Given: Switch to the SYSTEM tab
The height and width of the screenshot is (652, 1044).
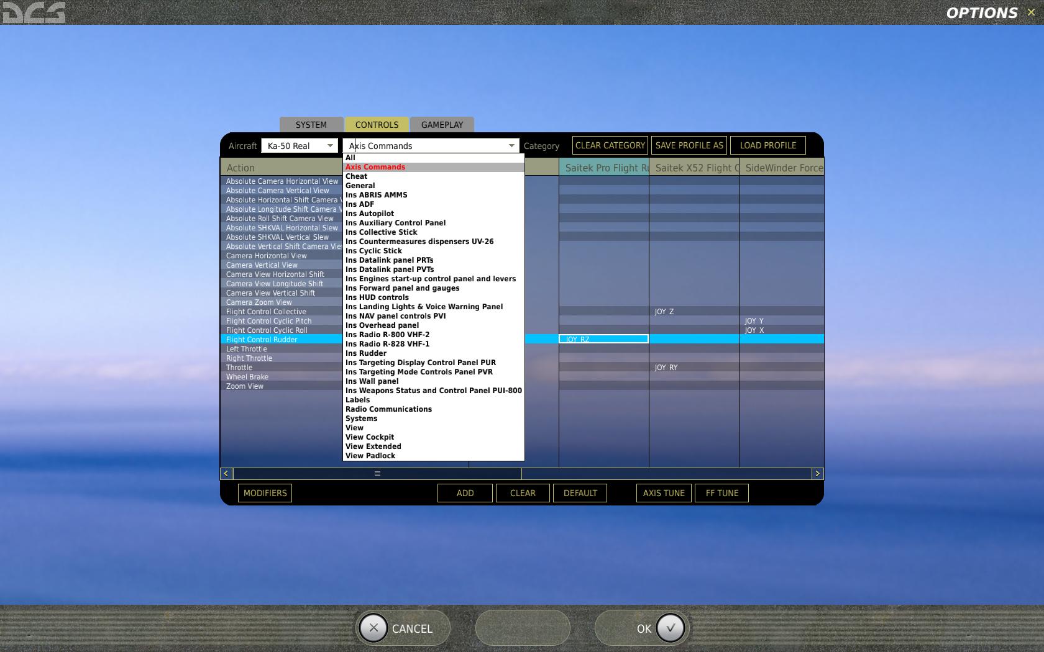Looking at the screenshot, I should [x=311, y=125].
